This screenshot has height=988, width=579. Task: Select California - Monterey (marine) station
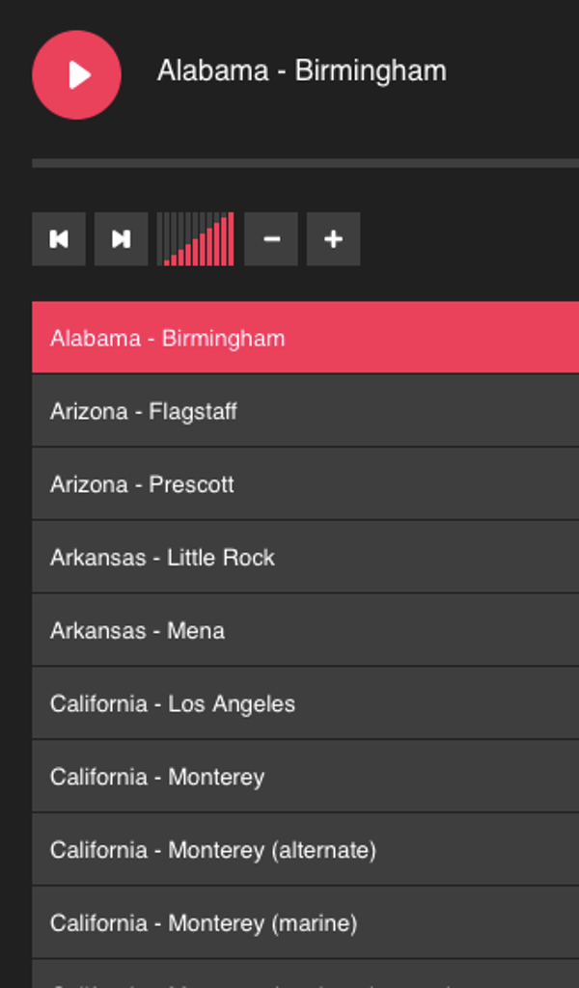point(305,923)
